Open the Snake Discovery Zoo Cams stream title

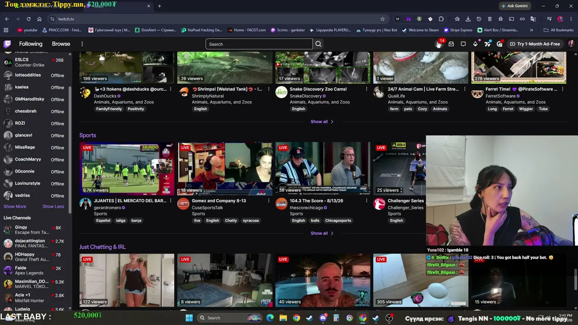coord(318,89)
